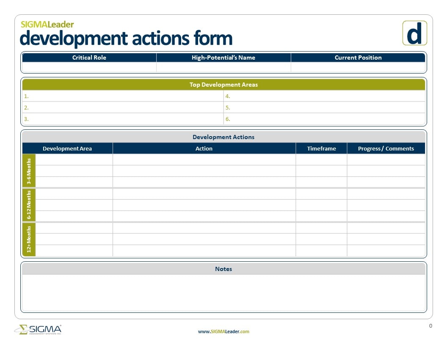
Task: Click Top Development Areas line 1
Action: [x=123, y=96]
